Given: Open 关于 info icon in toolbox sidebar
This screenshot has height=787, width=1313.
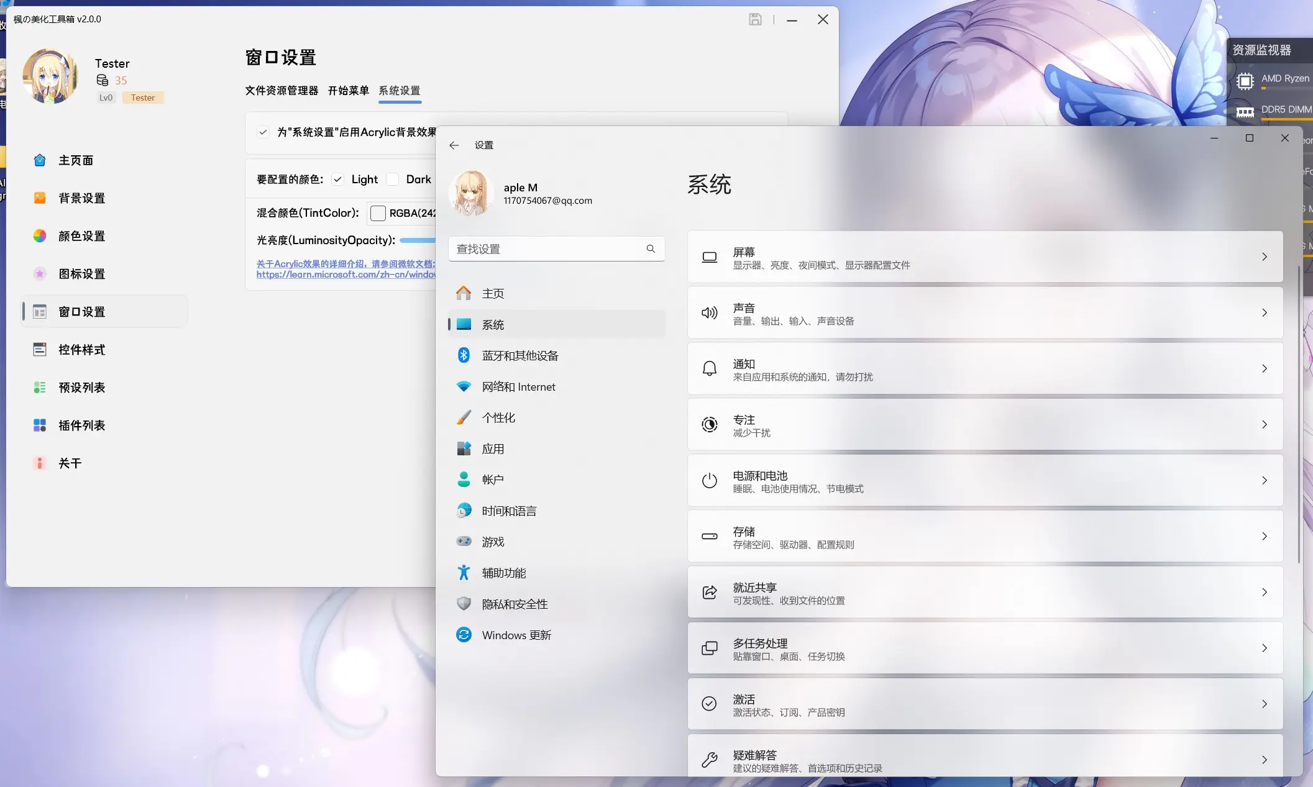Looking at the screenshot, I should click(x=40, y=463).
